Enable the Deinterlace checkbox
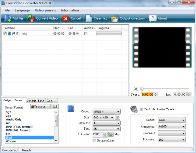This screenshot has width=196, height=153. coord(94,141)
